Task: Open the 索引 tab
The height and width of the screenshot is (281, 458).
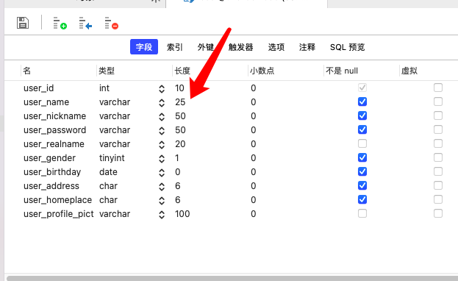Action: (175, 47)
